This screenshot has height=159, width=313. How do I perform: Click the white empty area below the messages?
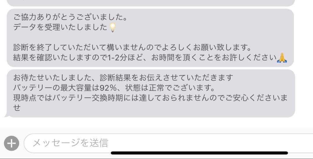(156, 123)
